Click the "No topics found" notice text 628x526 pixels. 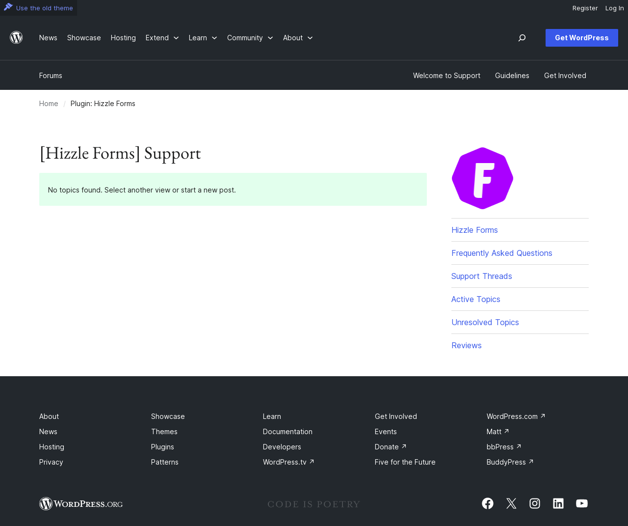pyautogui.click(x=142, y=190)
